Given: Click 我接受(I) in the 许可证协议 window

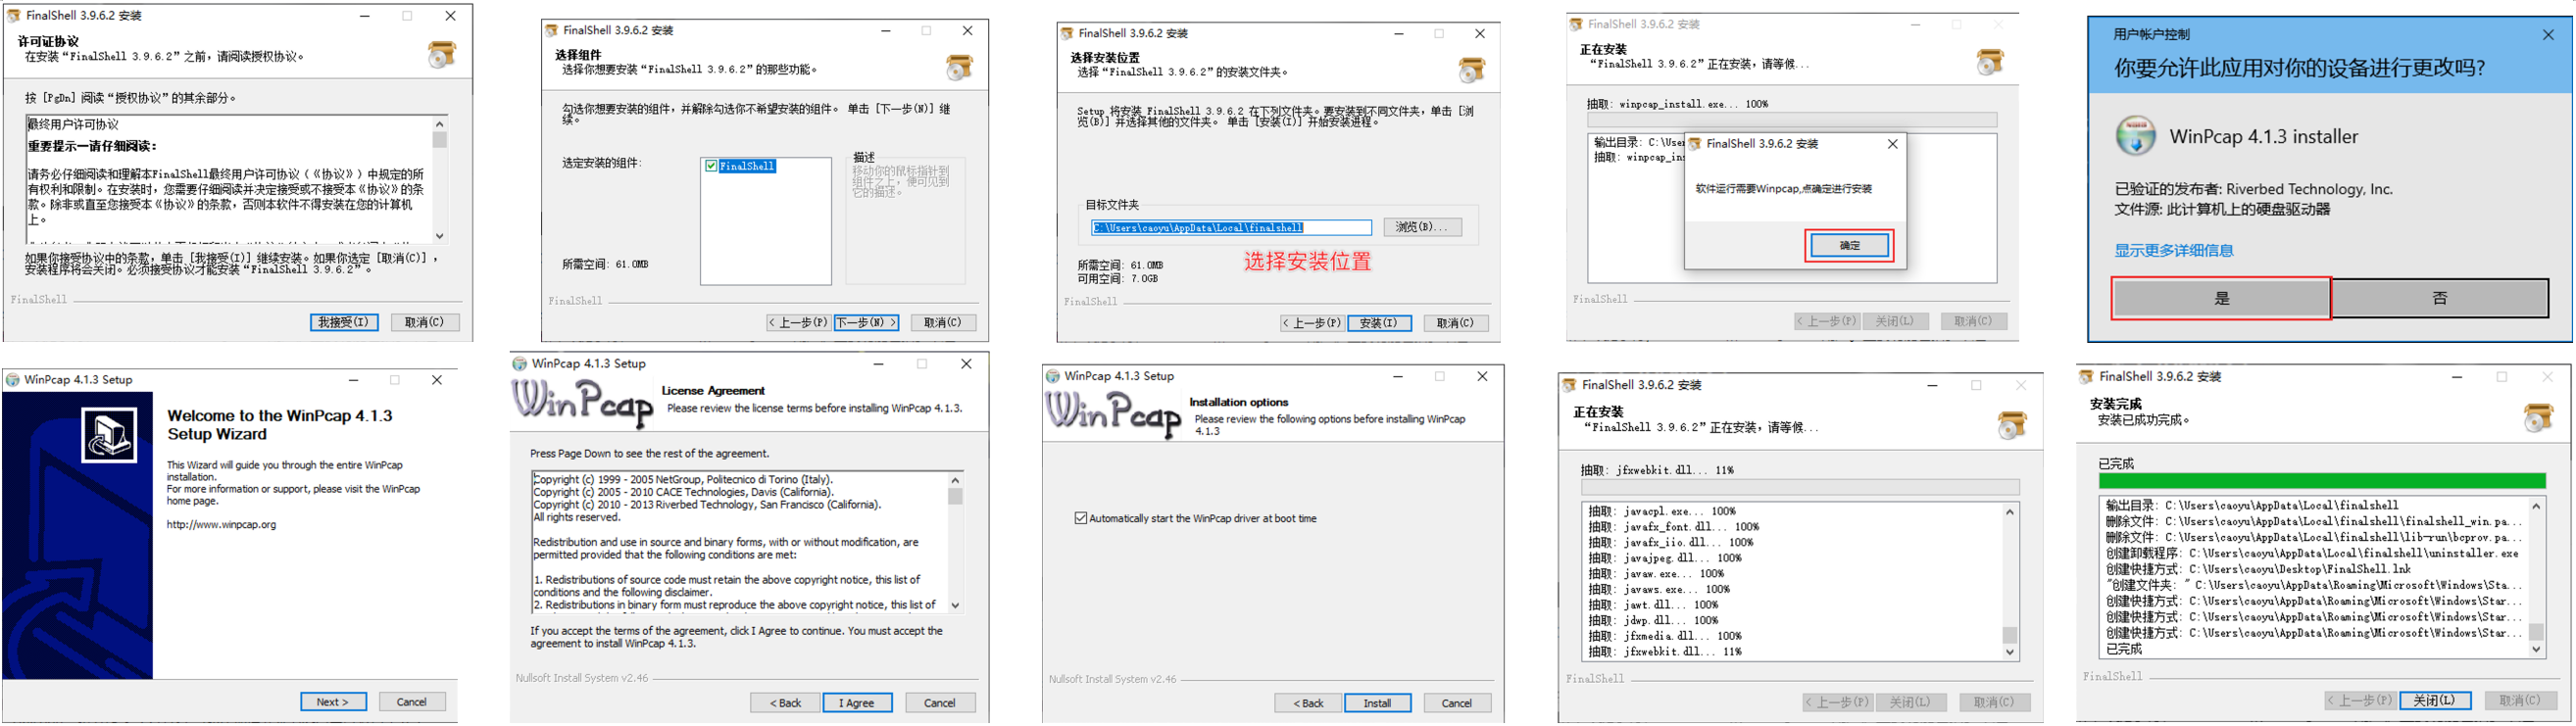Looking at the screenshot, I should pos(344,322).
